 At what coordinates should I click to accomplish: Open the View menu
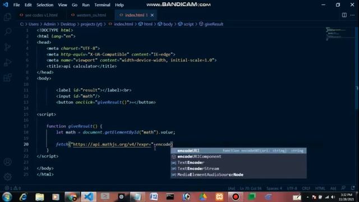(x=62, y=5)
